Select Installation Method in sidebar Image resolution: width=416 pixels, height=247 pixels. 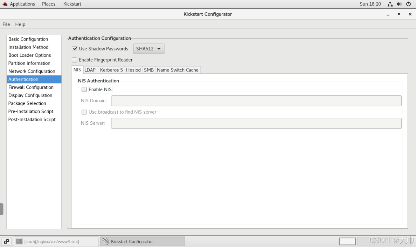tap(34, 47)
